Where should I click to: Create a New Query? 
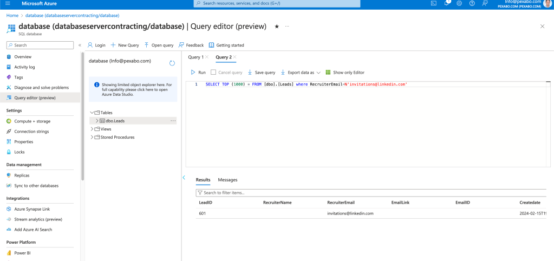pos(125,45)
